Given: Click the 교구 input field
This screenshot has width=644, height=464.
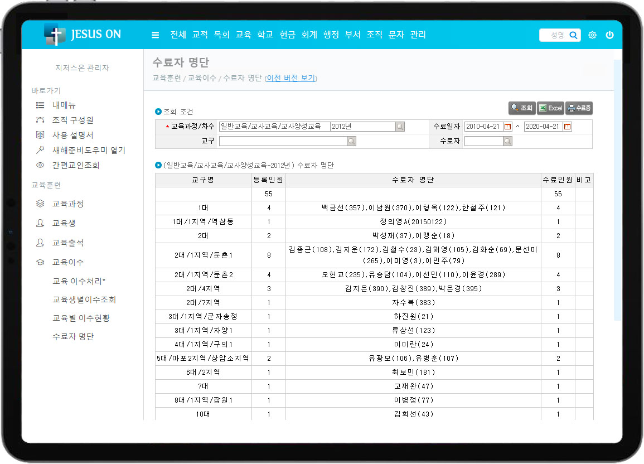Looking at the screenshot, I should (x=283, y=142).
